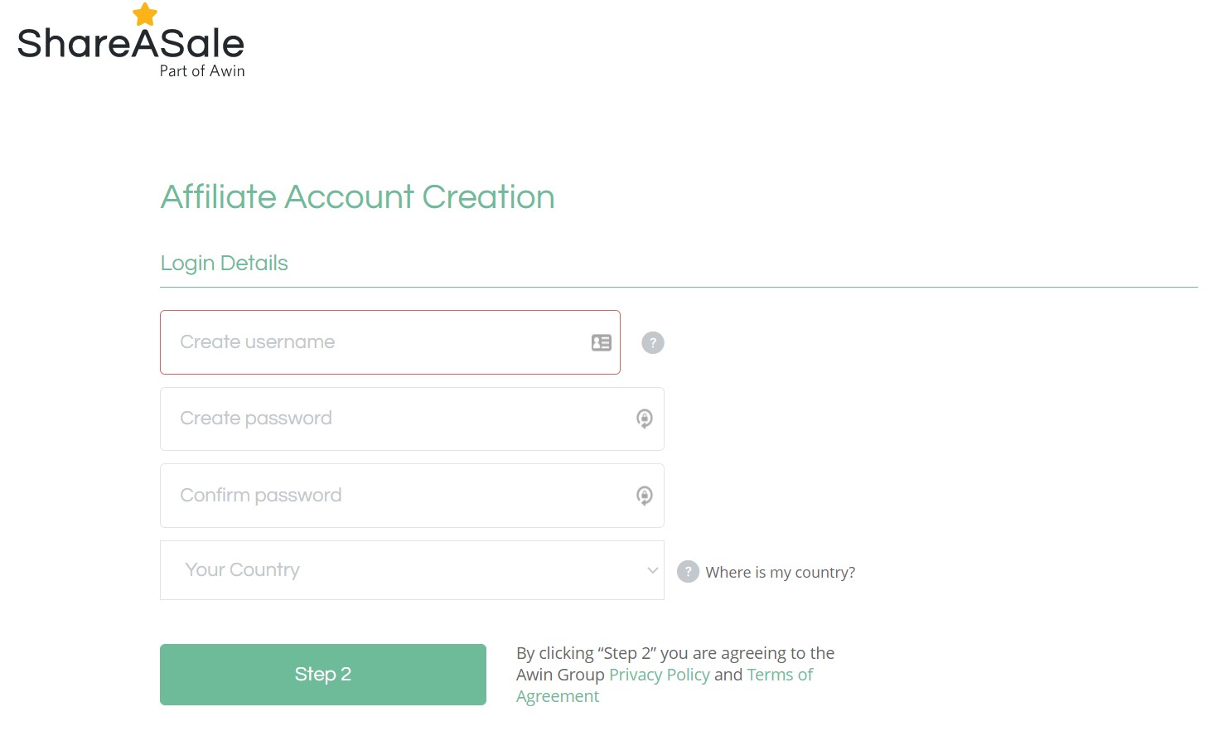The width and height of the screenshot is (1228, 731).
Task: Open the Your Country dropdown
Action: tap(412, 570)
